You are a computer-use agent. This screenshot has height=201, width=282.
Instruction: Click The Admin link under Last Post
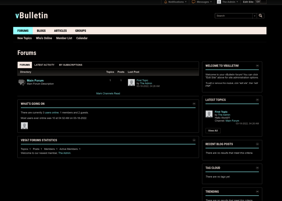[146, 83]
